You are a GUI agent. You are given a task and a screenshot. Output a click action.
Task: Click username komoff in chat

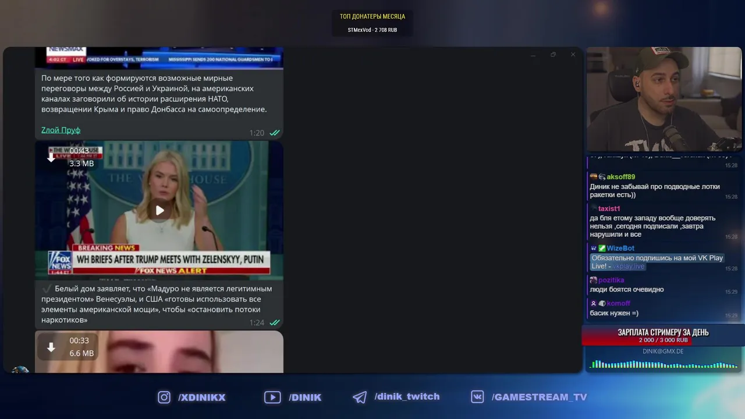618,303
